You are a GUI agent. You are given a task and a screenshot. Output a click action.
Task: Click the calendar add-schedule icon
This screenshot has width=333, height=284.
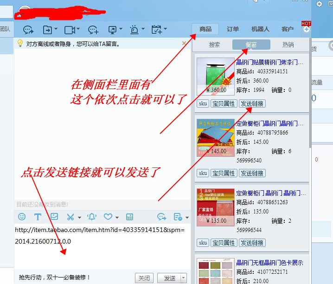pos(156,30)
